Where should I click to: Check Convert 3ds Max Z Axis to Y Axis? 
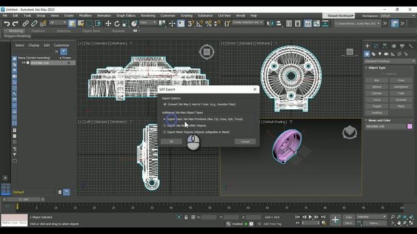click(x=165, y=104)
